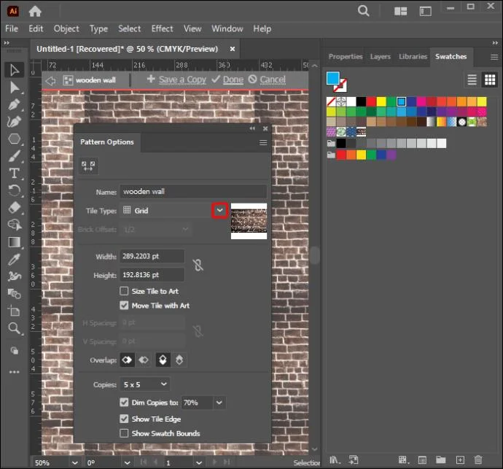
Task: Expand the Copies 5 x 5 dropdown
Action: pyautogui.click(x=164, y=384)
